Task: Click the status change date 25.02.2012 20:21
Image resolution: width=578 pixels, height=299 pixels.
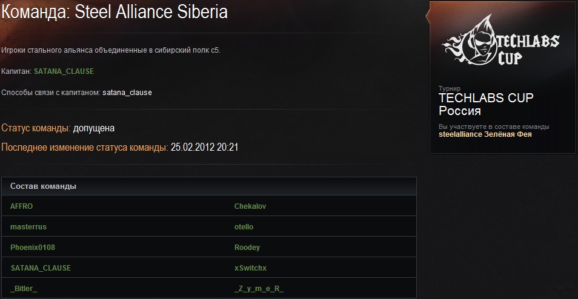Action: pyautogui.click(x=205, y=148)
